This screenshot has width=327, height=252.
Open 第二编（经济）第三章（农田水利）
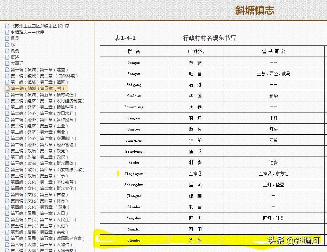point(43,113)
